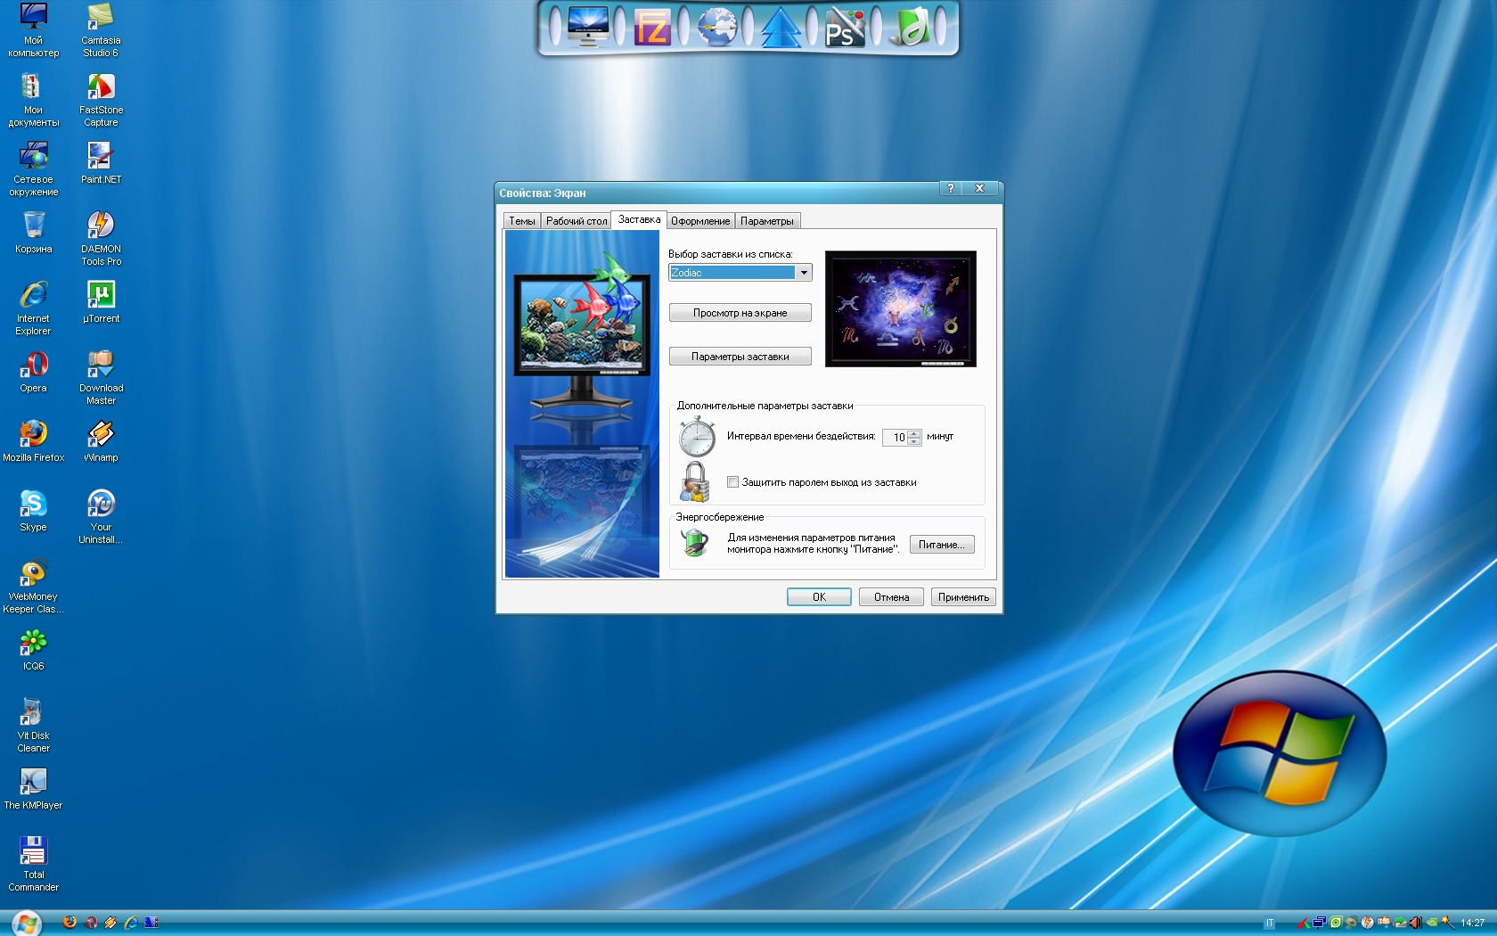This screenshot has width=1497, height=936.
Task: Open the Winamp desktop shortcut
Action: [101, 441]
